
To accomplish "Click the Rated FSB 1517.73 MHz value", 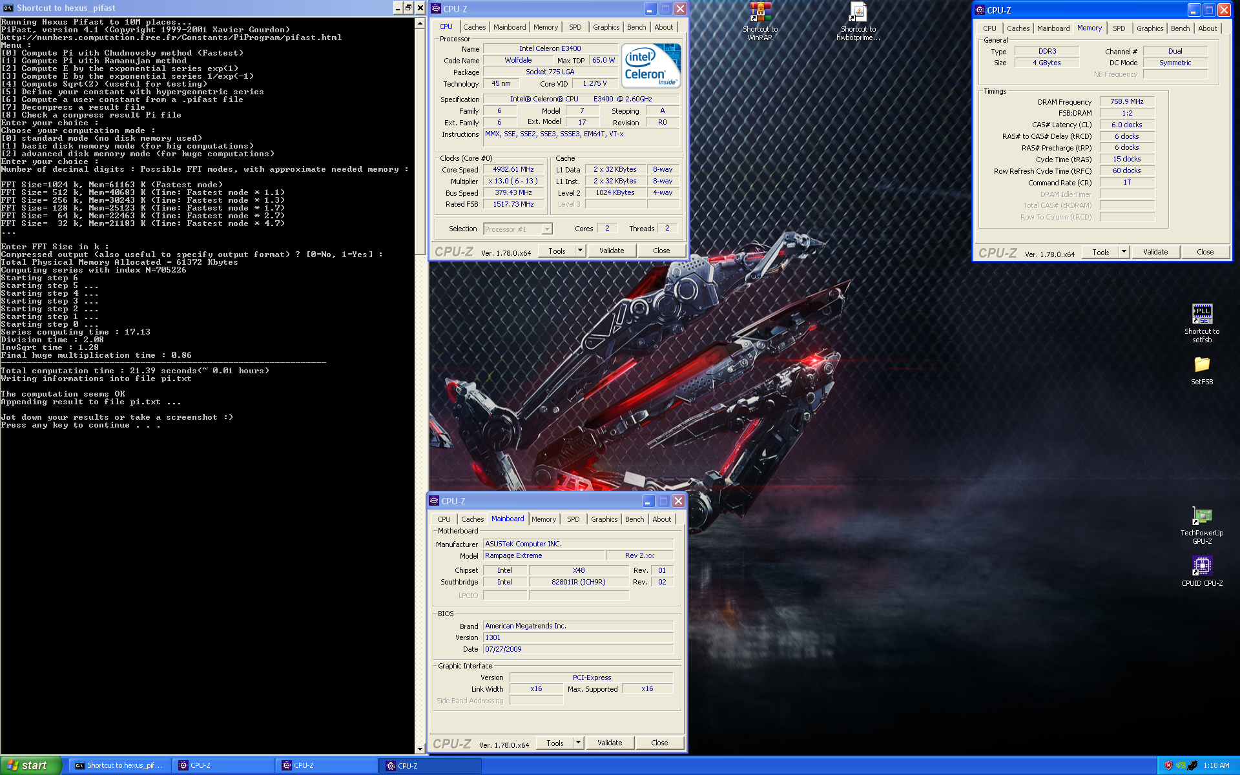I will point(513,204).
